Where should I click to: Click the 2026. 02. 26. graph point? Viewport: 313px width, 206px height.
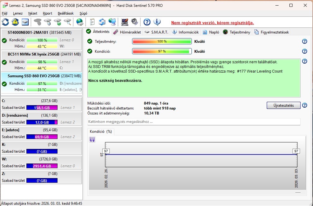coord(106,154)
